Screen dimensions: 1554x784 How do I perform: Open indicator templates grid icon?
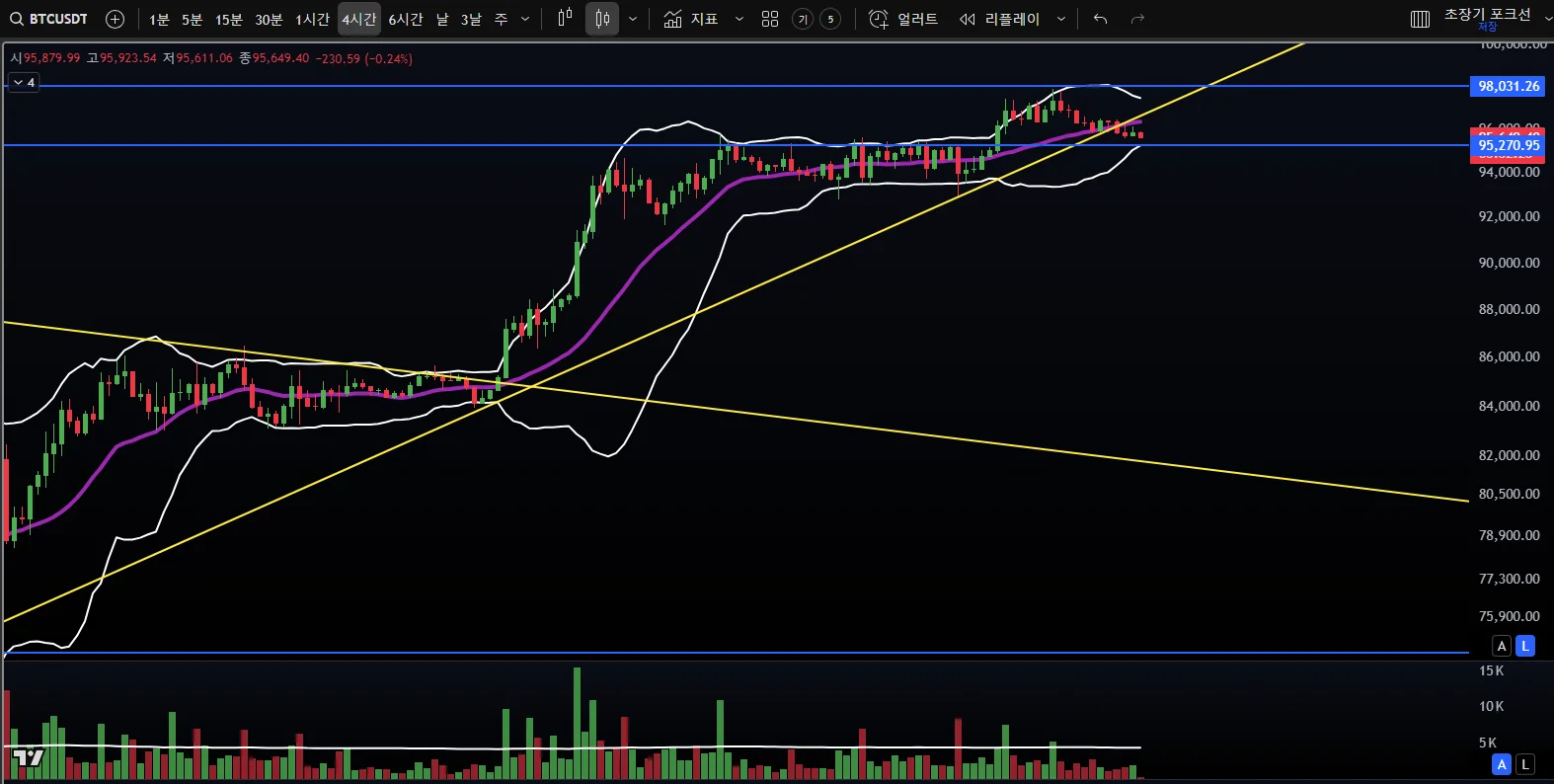(770, 19)
